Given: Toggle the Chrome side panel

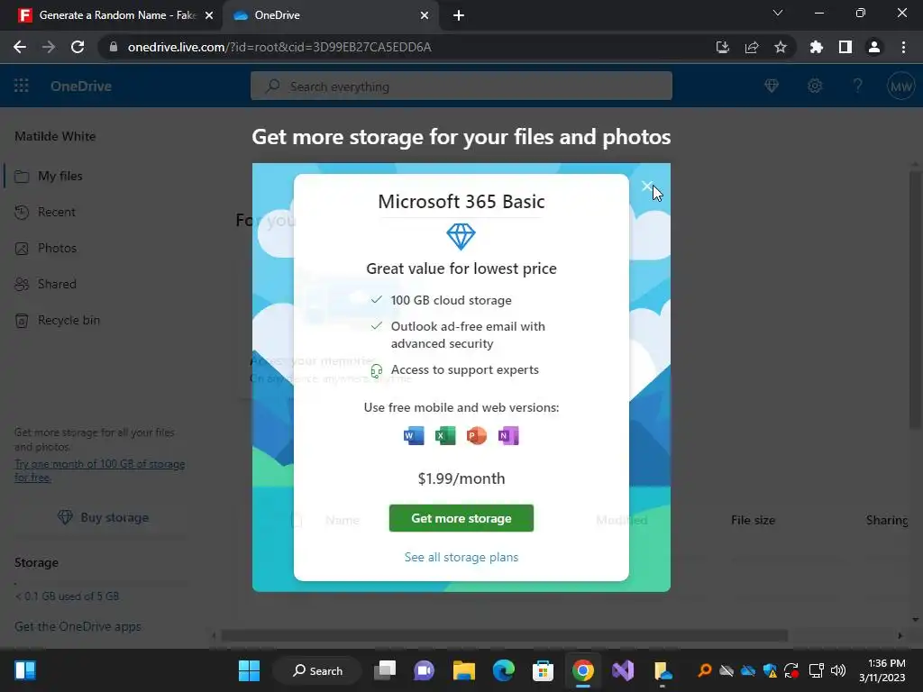Looking at the screenshot, I should pyautogui.click(x=845, y=47).
